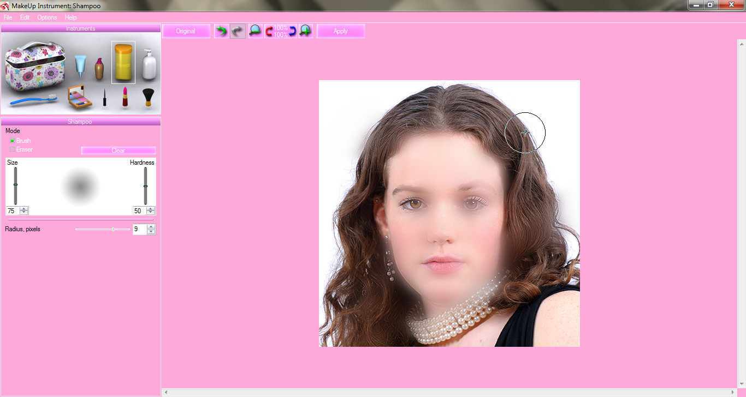
Task: Open the Options menu
Action: 47,17
